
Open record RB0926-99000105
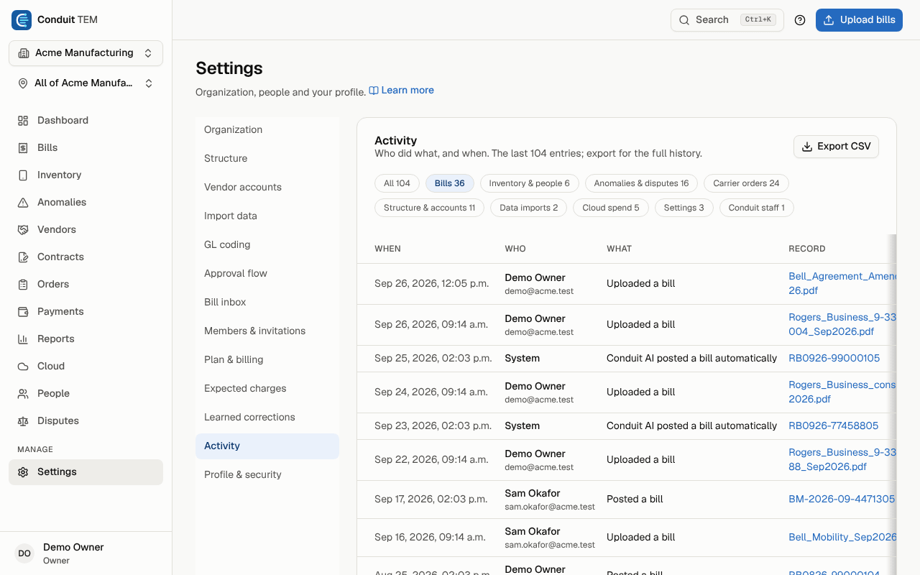[x=834, y=359]
